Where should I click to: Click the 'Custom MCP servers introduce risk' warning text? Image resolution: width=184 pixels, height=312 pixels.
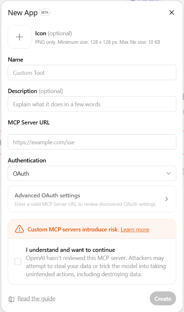(x=73, y=229)
